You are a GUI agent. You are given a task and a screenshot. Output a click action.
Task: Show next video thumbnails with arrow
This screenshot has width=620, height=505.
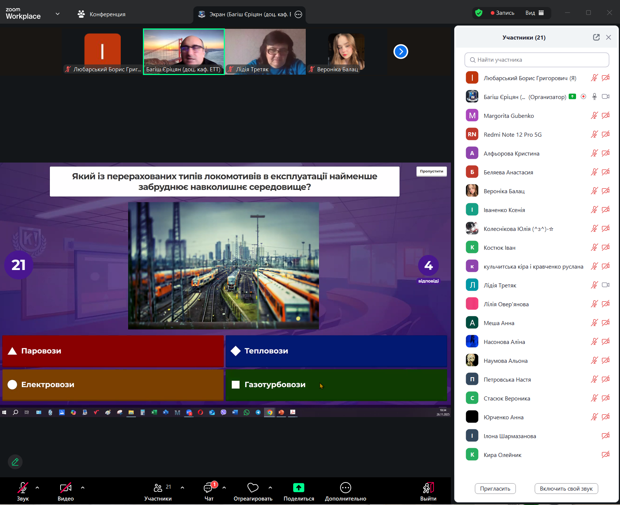(401, 52)
